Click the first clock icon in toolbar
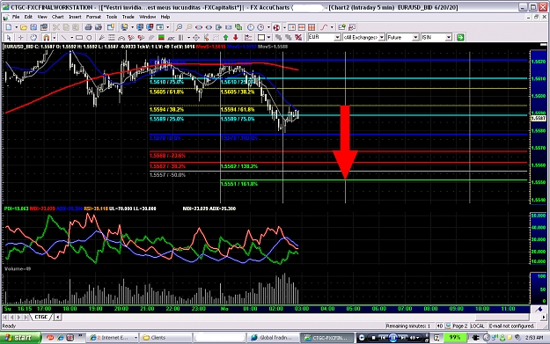This screenshot has height=344, width=550. 251,27
